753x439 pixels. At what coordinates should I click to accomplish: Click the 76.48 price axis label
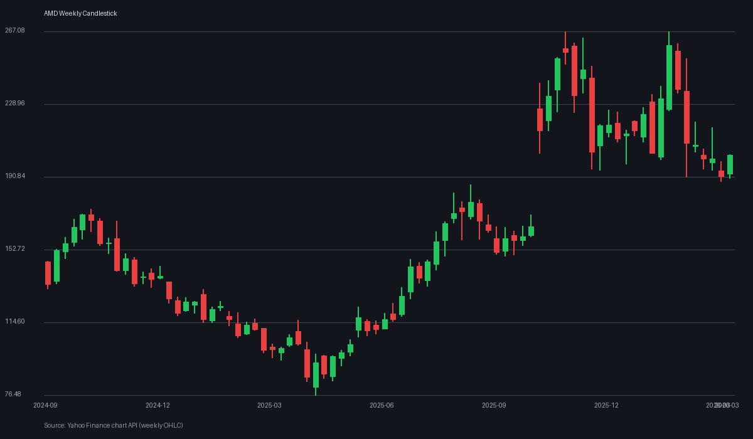click(15, 394)
